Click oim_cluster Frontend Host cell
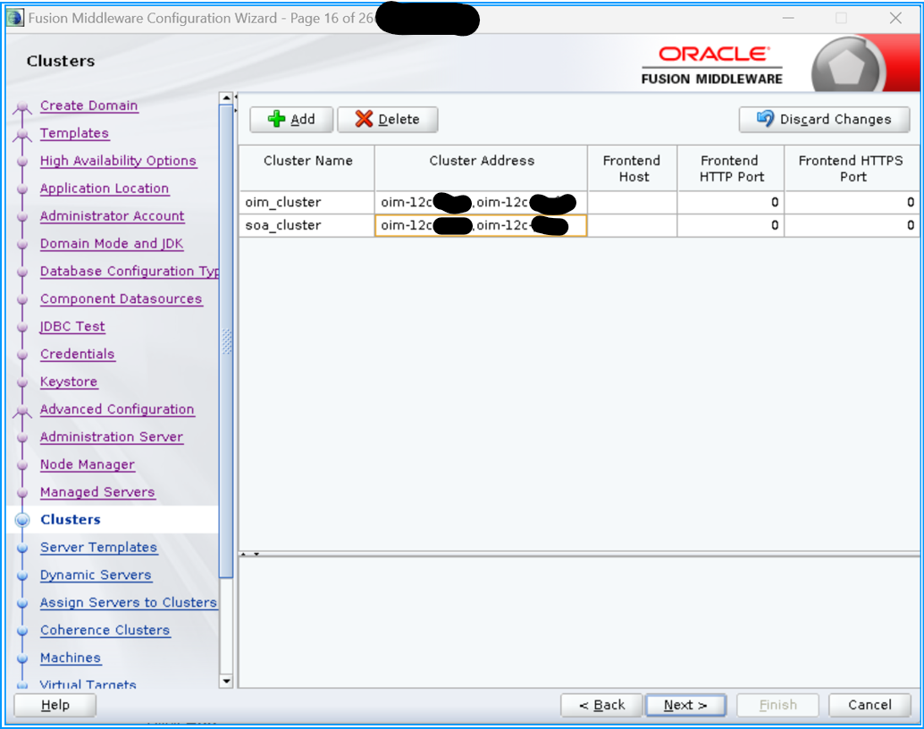This screenshot has width=924, height=729. click(x=633, y=202)
